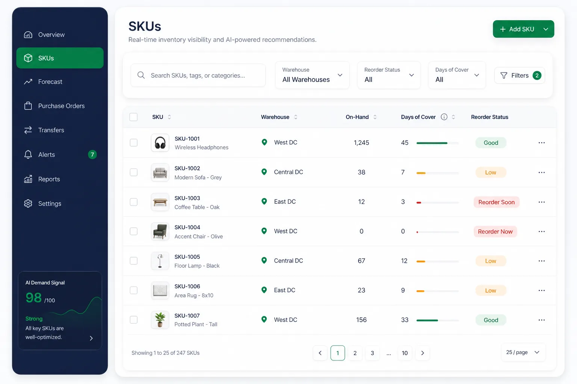577x384 pixels.
Task: Navigate to Forecast in the sidebar
Action: coord(60,82)
